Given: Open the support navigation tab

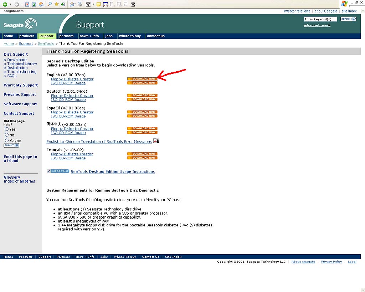Looking at the screenshot, I should point(47,36).
